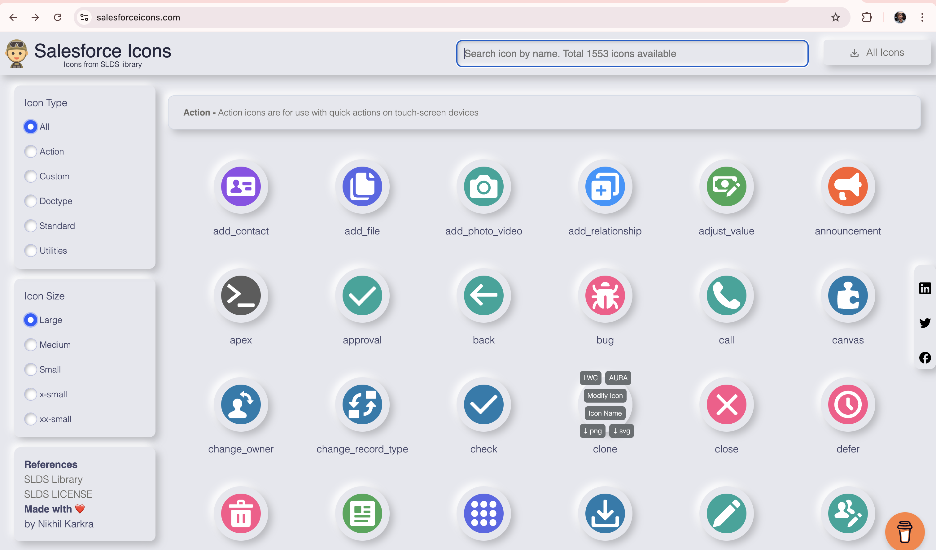Select the Action icon type filter
Image resolution: width=936 pixels, height=550 pixels.
31,151
